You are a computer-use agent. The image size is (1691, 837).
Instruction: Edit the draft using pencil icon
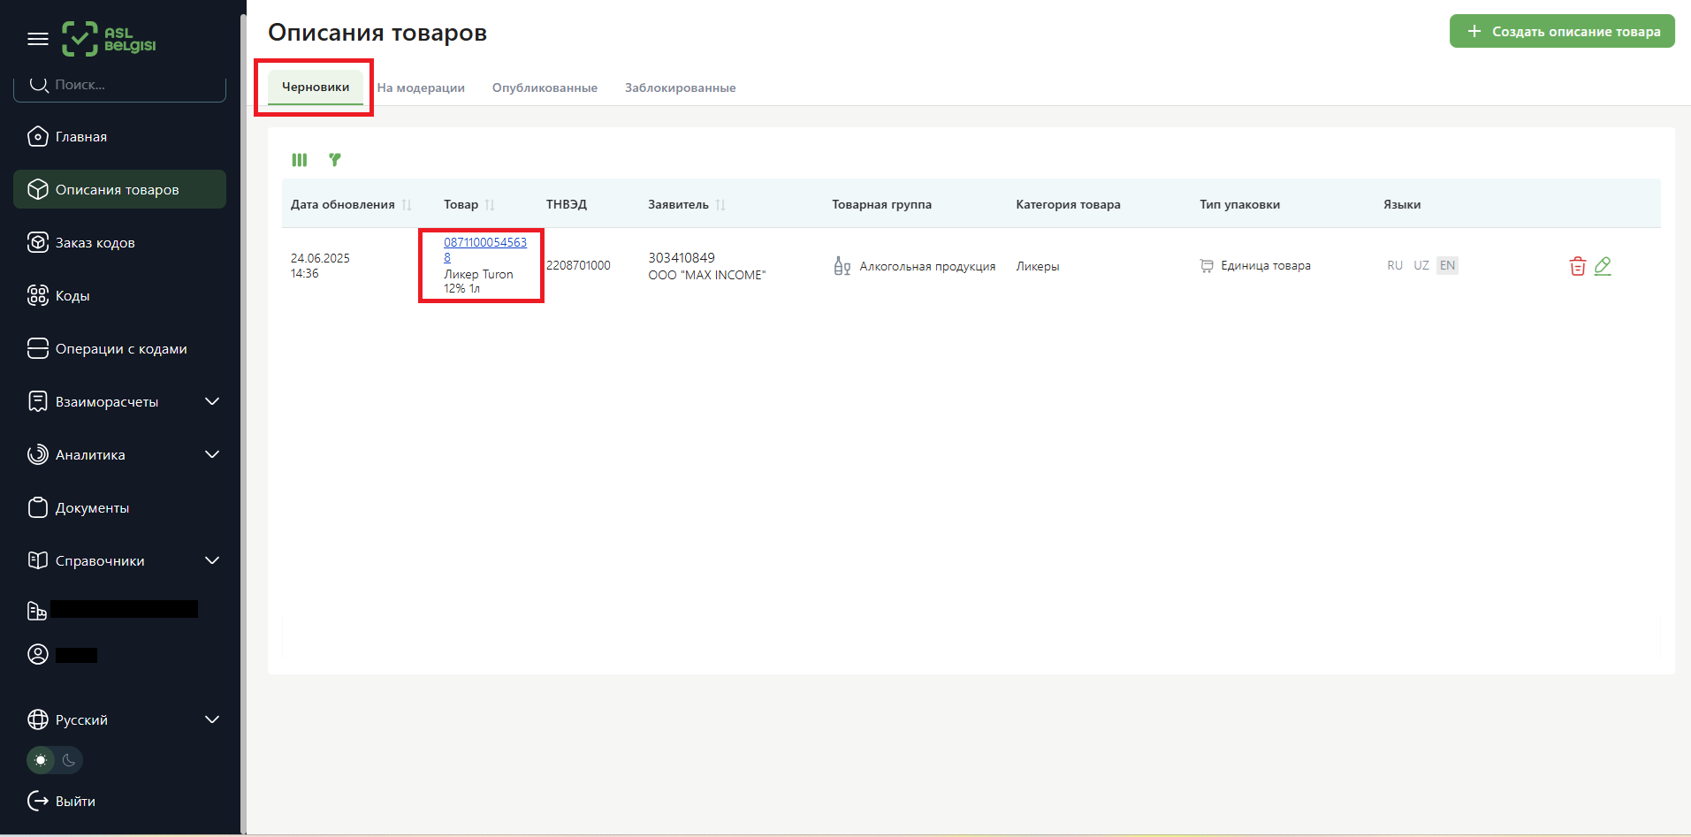click(1603, 266)
